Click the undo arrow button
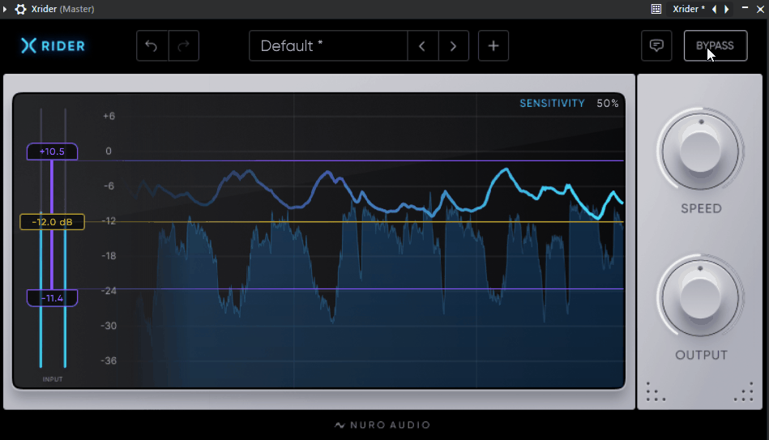This screenshot has height=440, width=769. tap(152, 45)
